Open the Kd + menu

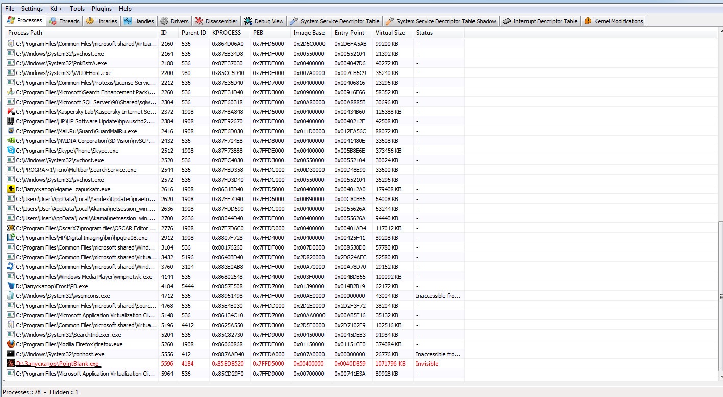click(56, 9)
